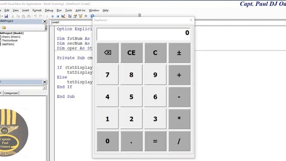Open the Debug menu
This screenshot has width=286, height=161.
49,10
